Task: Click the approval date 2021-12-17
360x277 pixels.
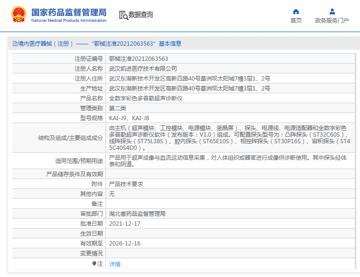Action: pos(124,224)
